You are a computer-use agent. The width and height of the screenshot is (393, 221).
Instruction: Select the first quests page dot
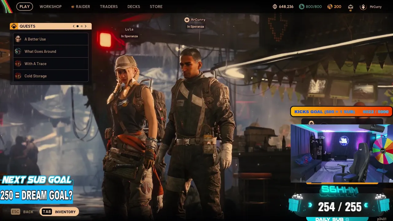78,26
